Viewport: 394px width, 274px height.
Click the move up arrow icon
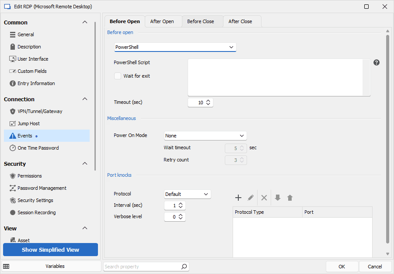(289, 198)
